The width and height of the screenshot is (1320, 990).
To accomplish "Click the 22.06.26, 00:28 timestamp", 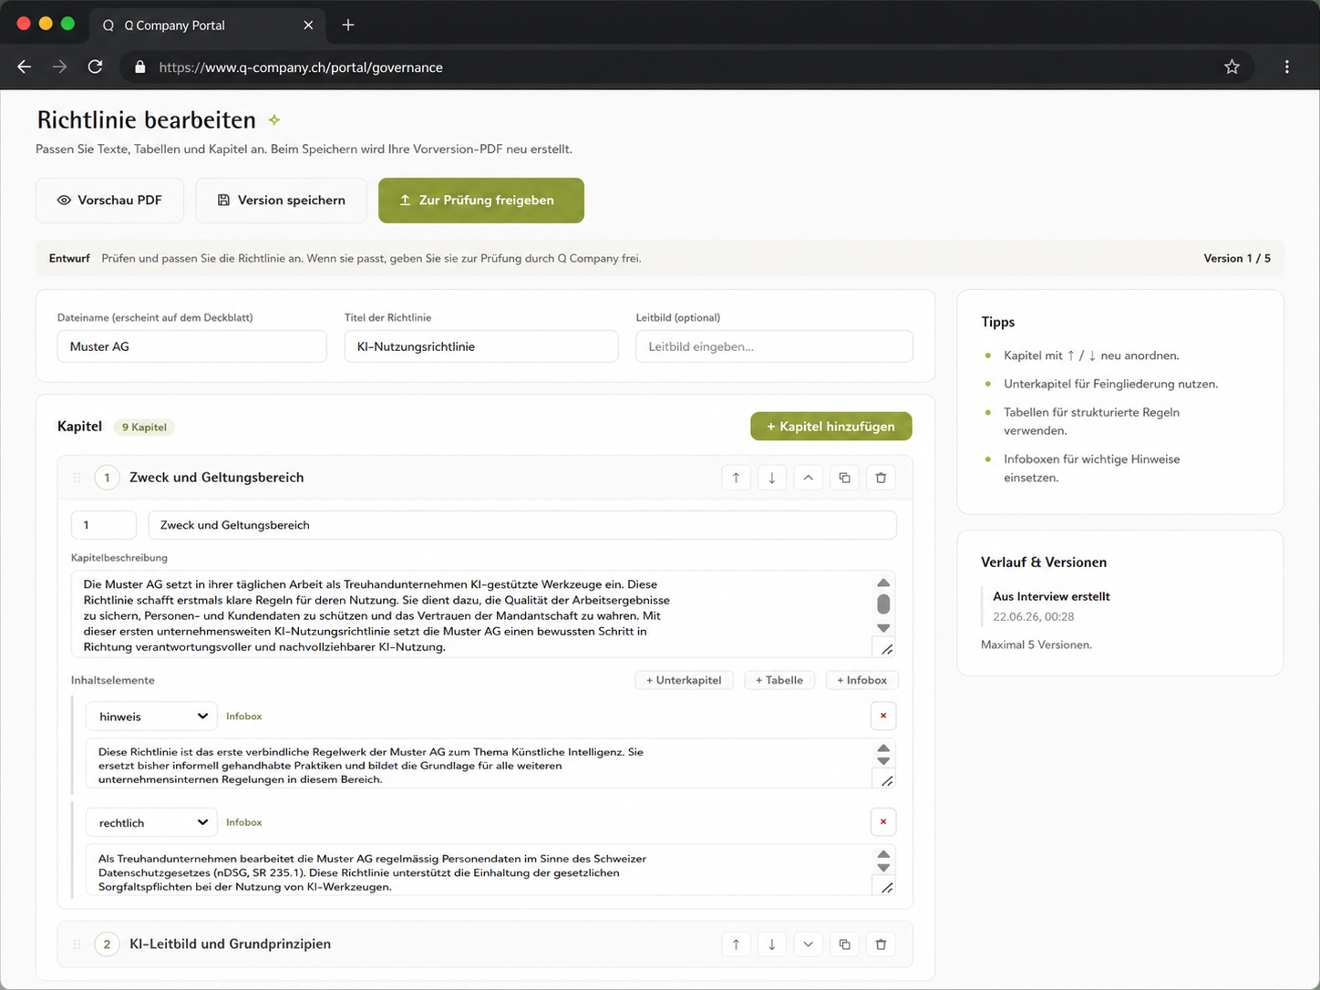I will click(1034, 617).
